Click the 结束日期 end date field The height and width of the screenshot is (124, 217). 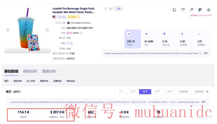click(199, 92)
